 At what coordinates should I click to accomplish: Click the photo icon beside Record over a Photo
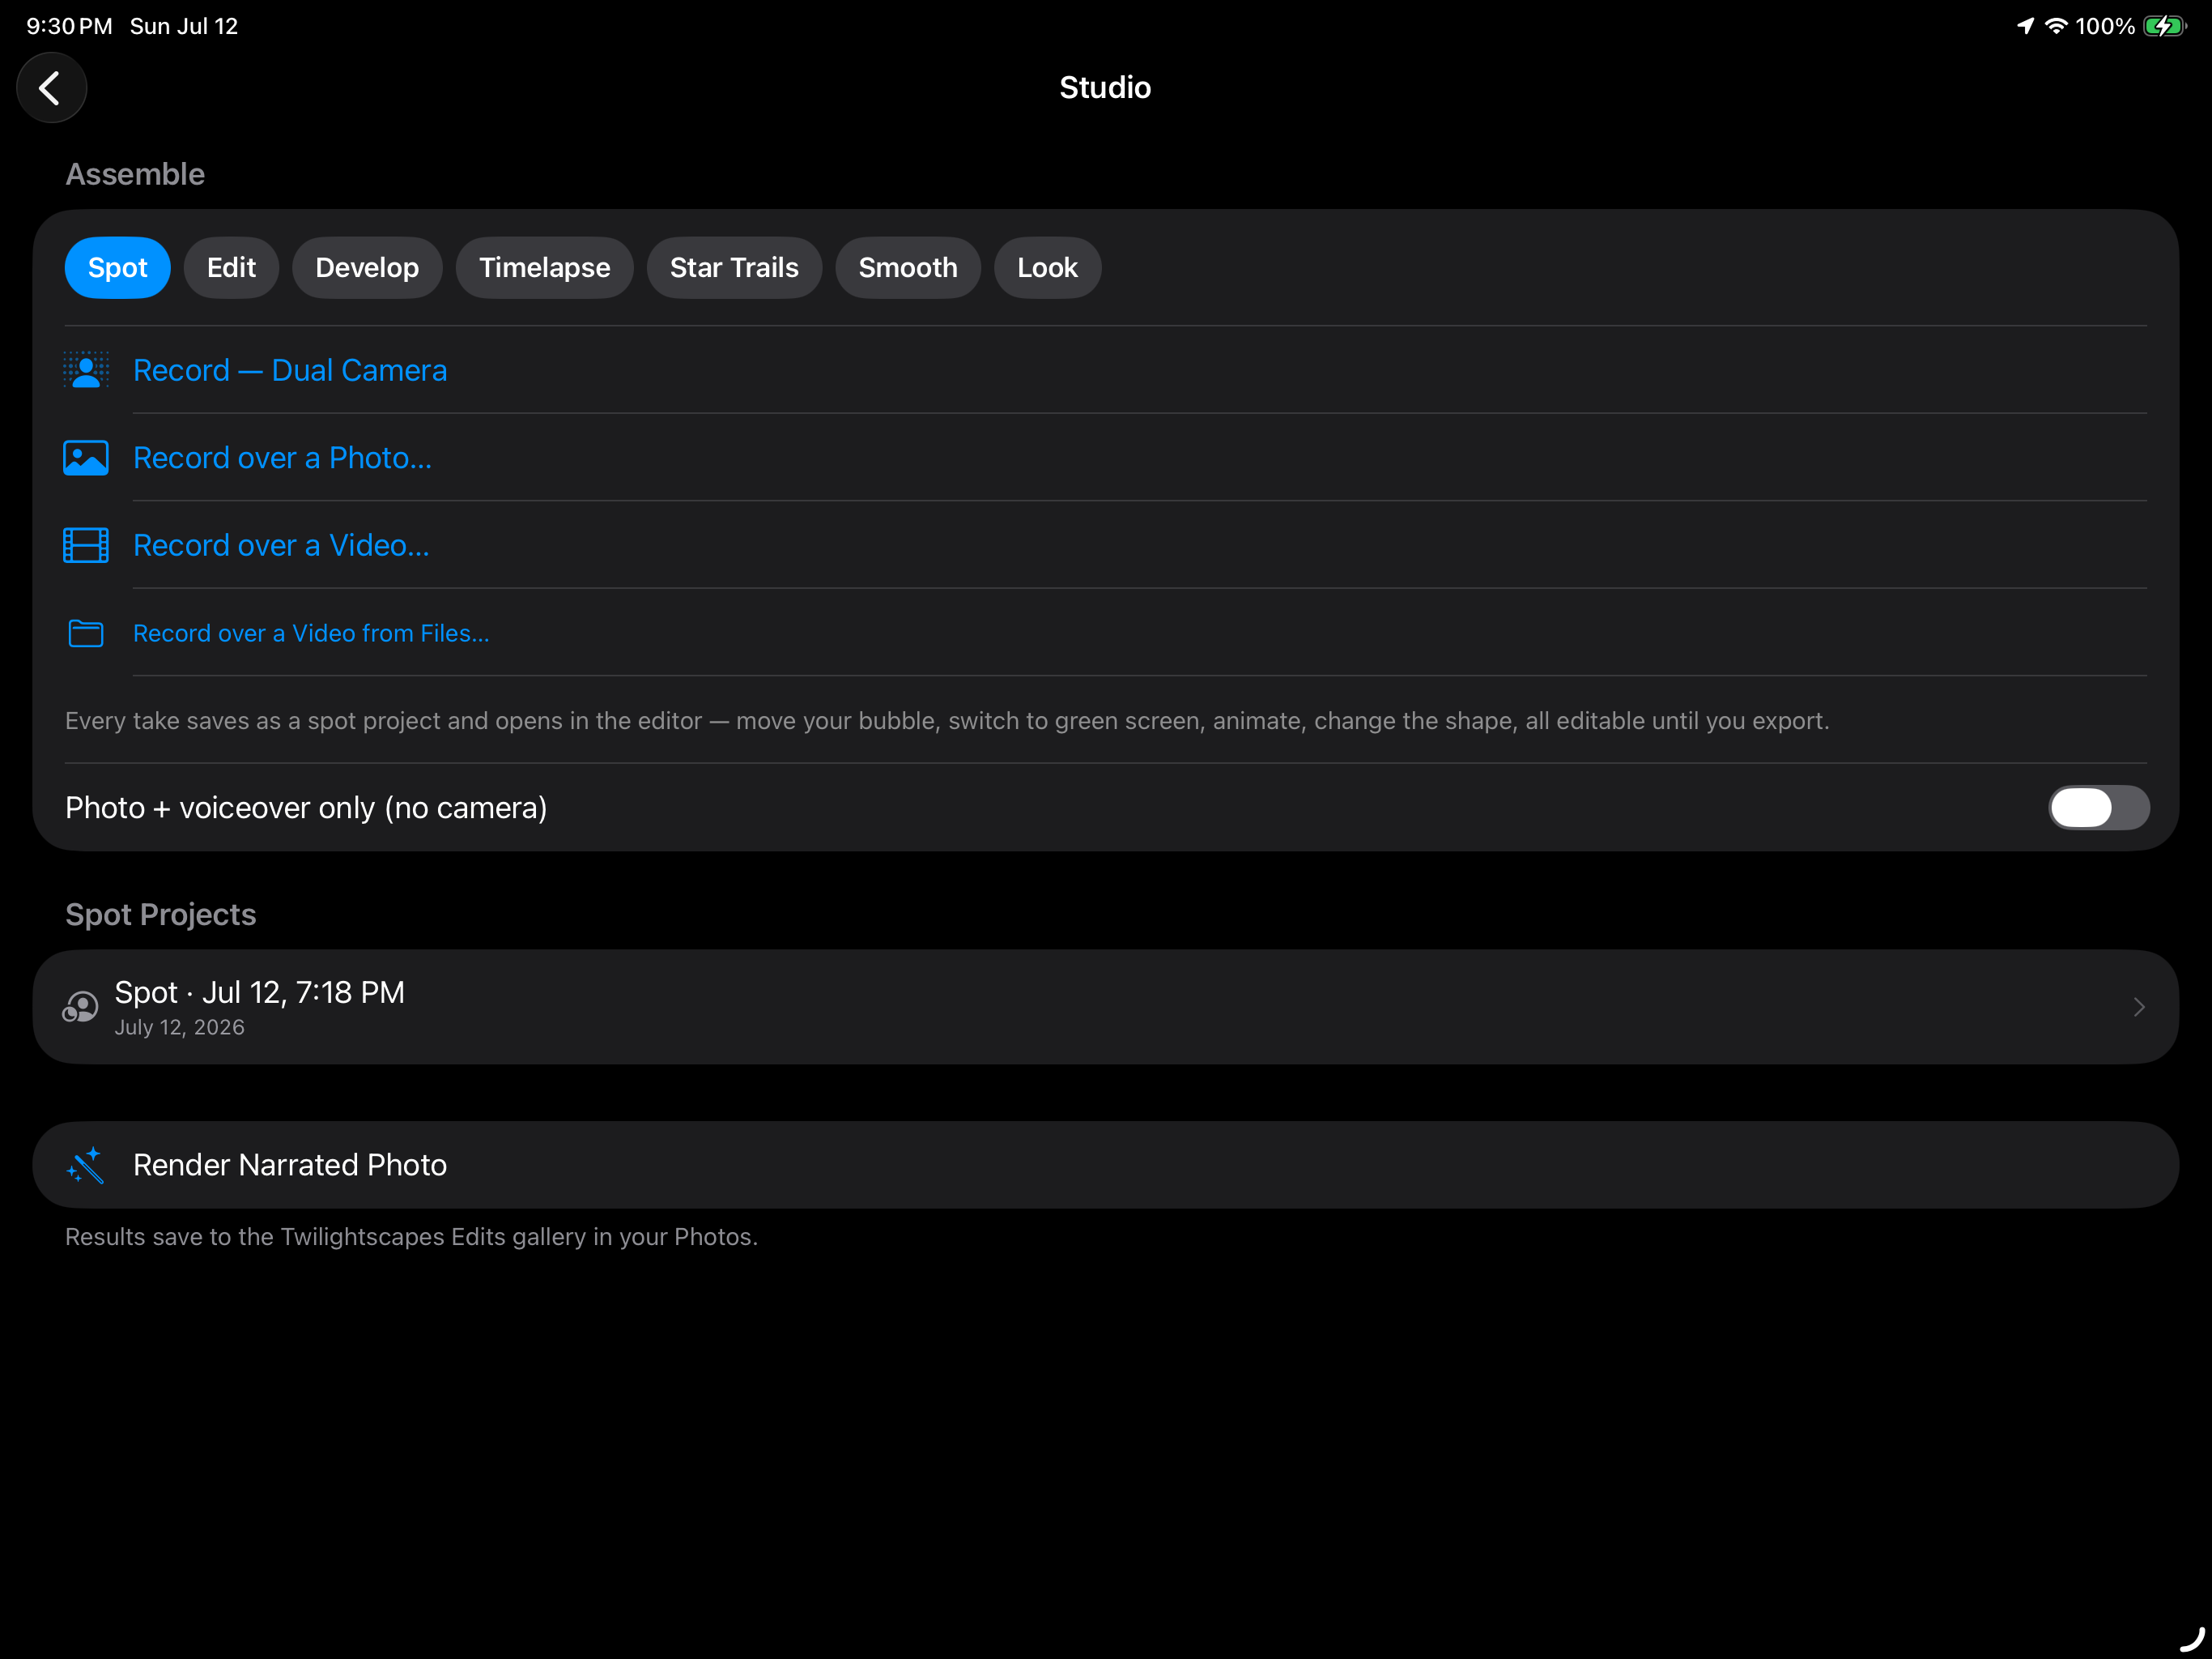pos(86,458)
